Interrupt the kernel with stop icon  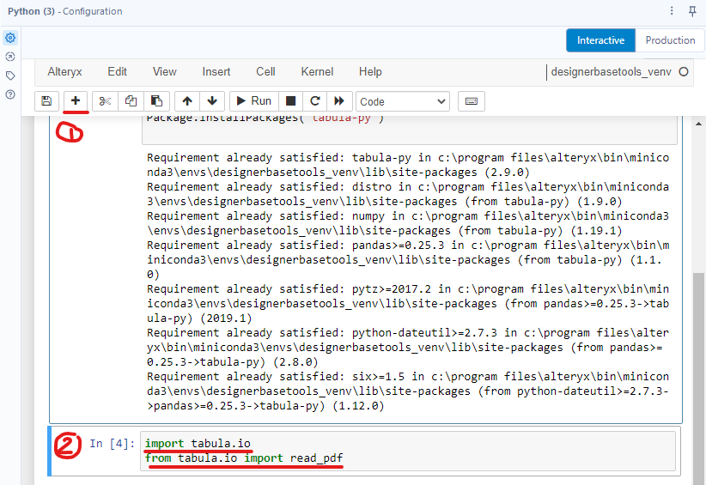[x=291, y=101]
